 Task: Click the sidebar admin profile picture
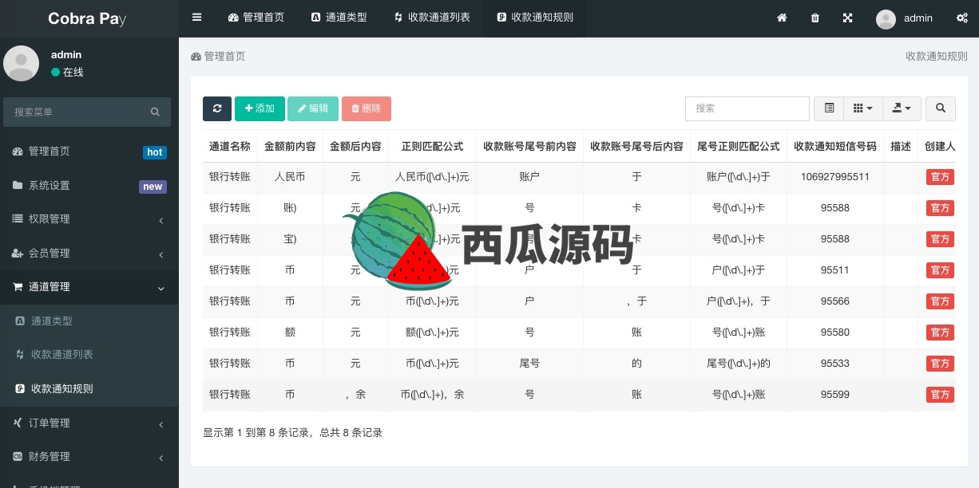22,63
